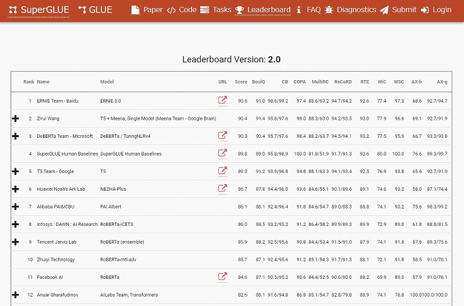This screenshot has height=306, width=464.
Task: Open the Facebook AI RoBERTa URL icon
Action: click(x=223, y=276)
